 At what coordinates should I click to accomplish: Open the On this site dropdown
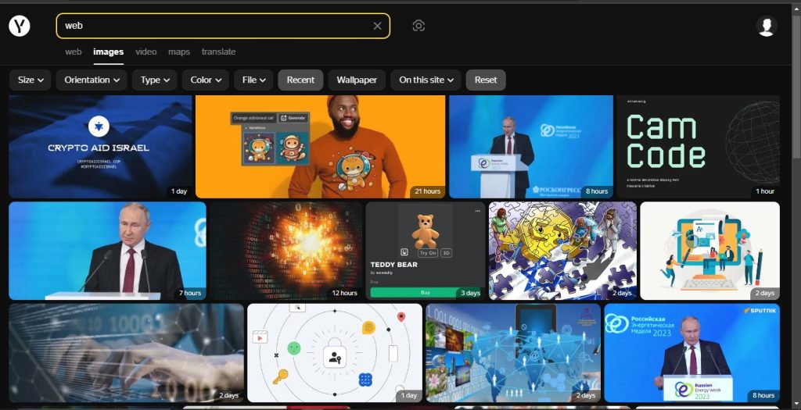(426, 80)
